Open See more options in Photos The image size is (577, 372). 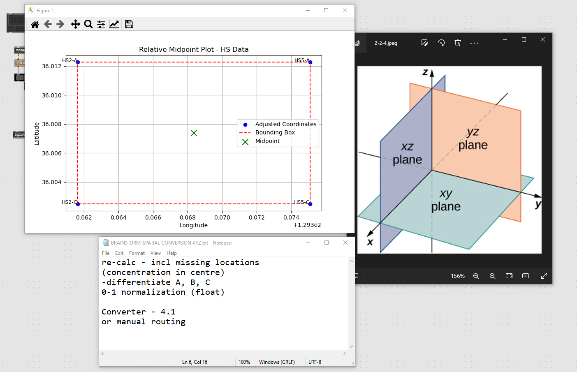coord(474,43)
